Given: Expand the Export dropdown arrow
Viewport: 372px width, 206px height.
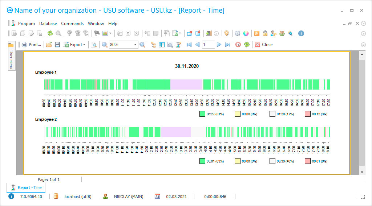Looking at the screenshot, I should [84, 45].
